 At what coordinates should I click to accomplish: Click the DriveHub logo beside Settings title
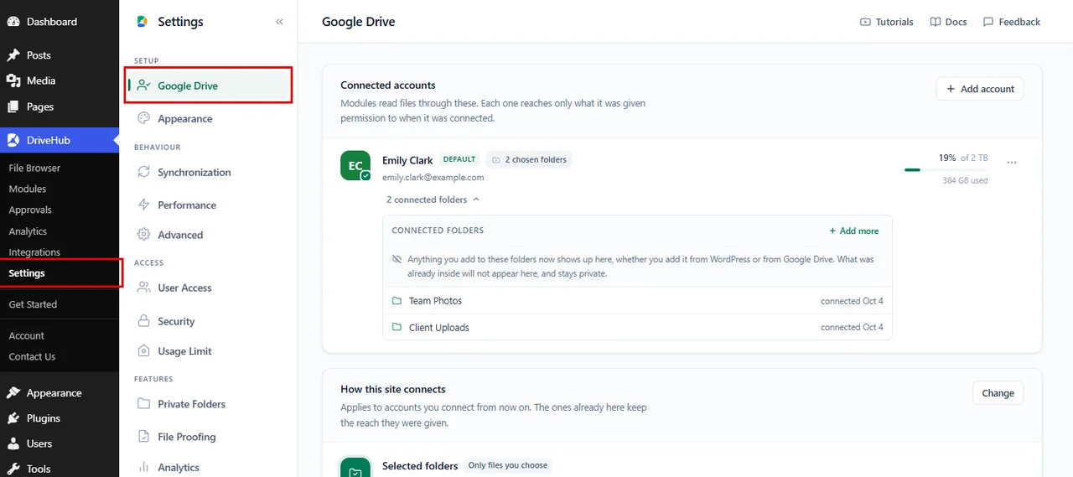(143, 22)
